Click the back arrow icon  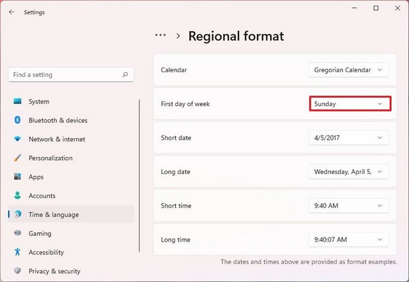pyautogui.click(x=12, y=12)
